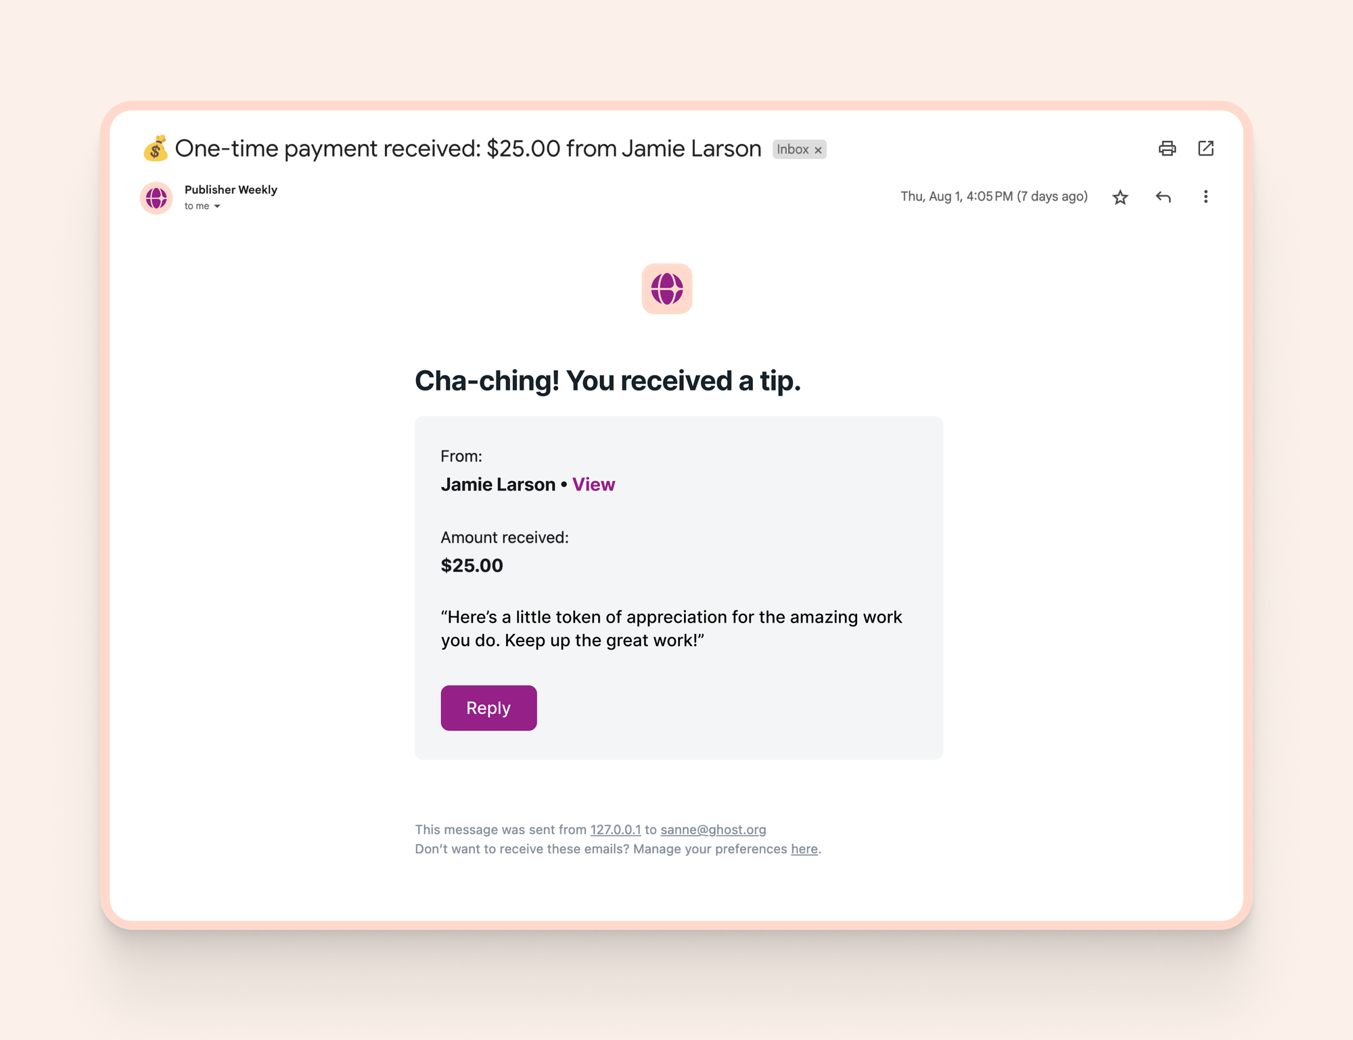Open the email in a new window
This screenshot has width=1353, height=1040.
(x=1206, y=148)
